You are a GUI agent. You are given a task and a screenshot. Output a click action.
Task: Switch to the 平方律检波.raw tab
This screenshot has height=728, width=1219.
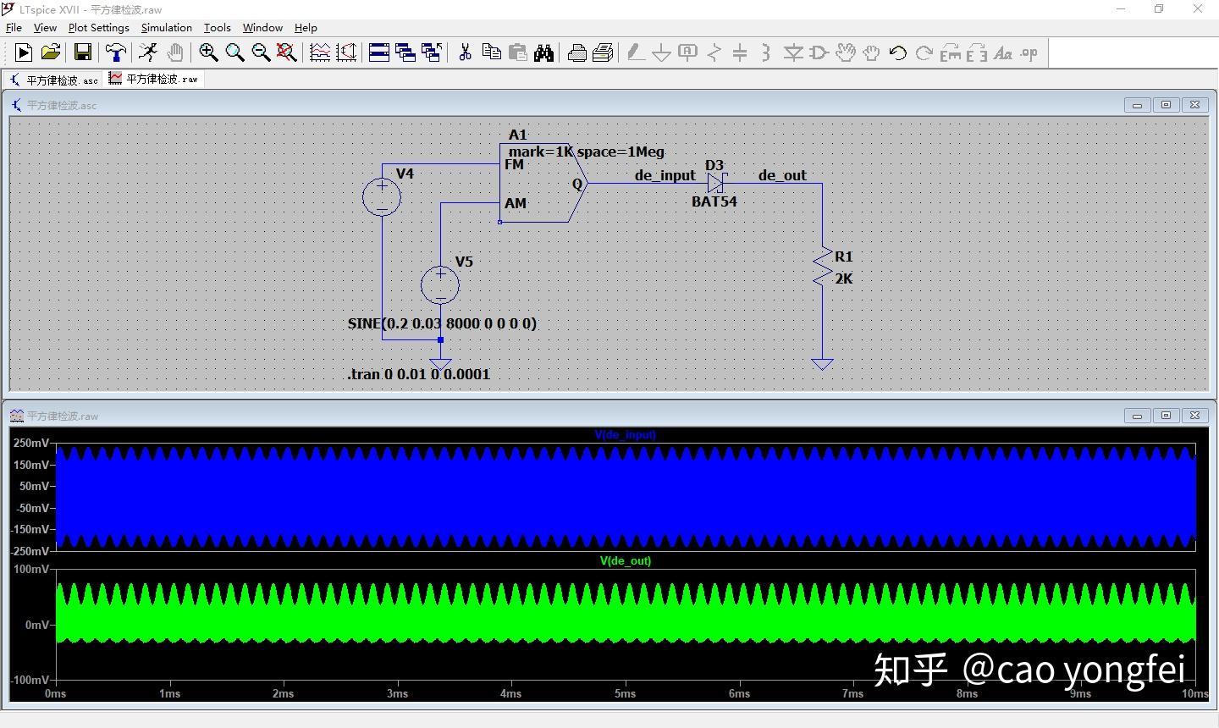point(153,79)
